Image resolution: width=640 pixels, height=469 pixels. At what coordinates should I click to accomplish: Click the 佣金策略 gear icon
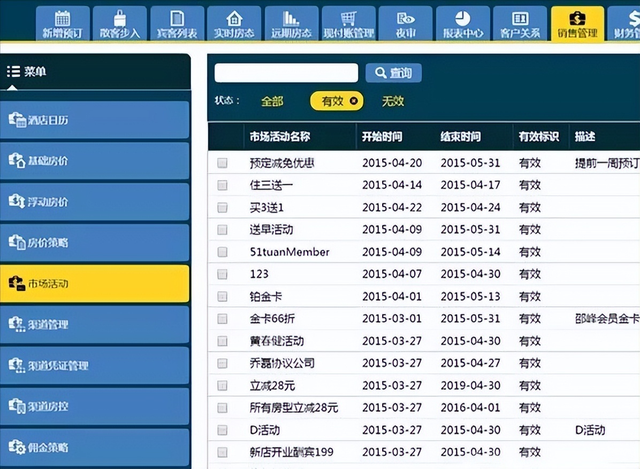[x=17, y=447]
